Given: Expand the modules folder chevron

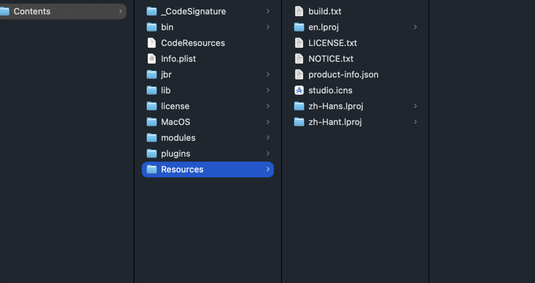Looking at the screenshot, I should (268, 138).
